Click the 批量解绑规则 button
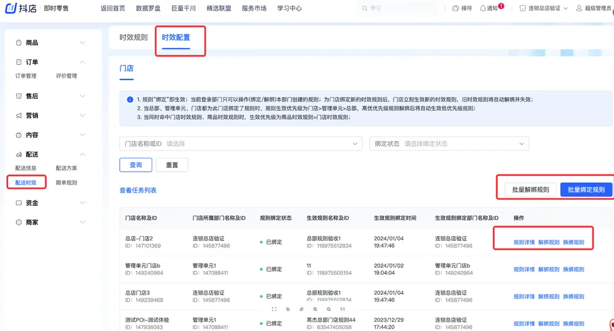 pyautogui.click(x=531, y=190)
